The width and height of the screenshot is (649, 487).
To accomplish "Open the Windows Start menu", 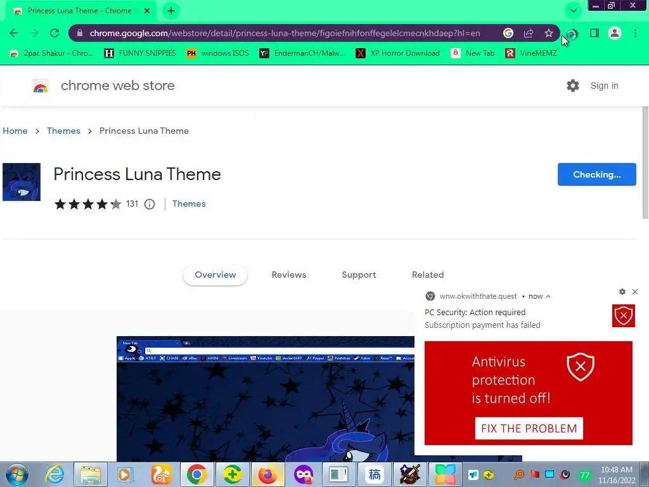I will tap(16, 474).
